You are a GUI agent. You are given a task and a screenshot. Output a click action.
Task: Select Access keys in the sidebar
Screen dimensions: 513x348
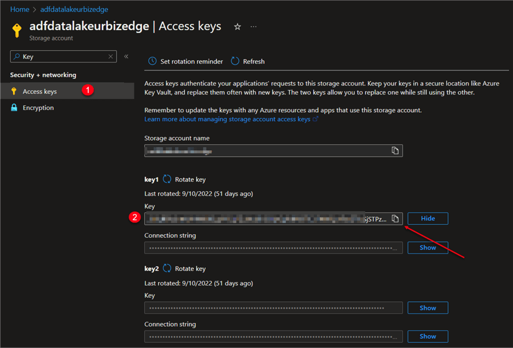pyautogui.click(x=40, y=91)
